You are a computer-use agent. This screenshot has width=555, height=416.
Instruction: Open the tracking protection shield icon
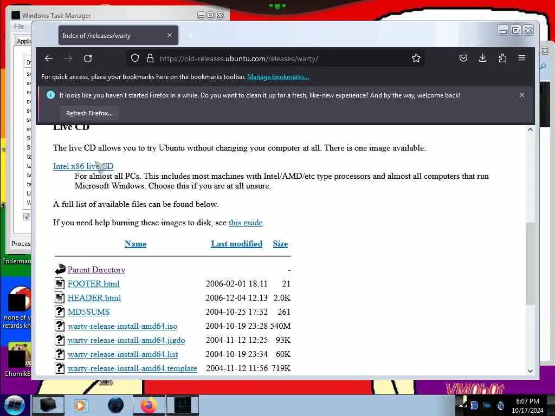point(135,58)
